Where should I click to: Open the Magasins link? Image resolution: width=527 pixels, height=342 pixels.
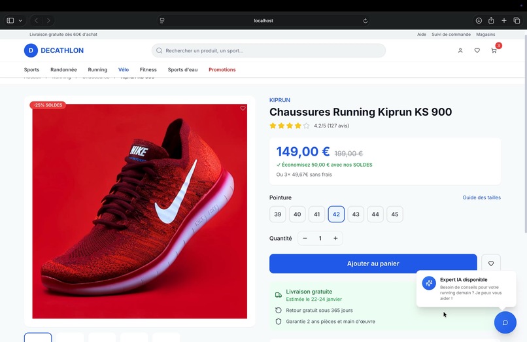(x=485, y=34)
